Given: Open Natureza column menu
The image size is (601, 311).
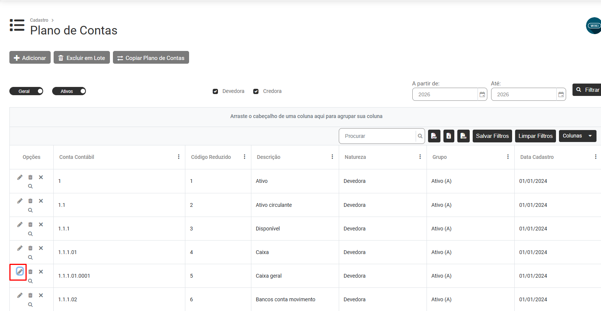Looking at the screenshot, I should point(420,157).
